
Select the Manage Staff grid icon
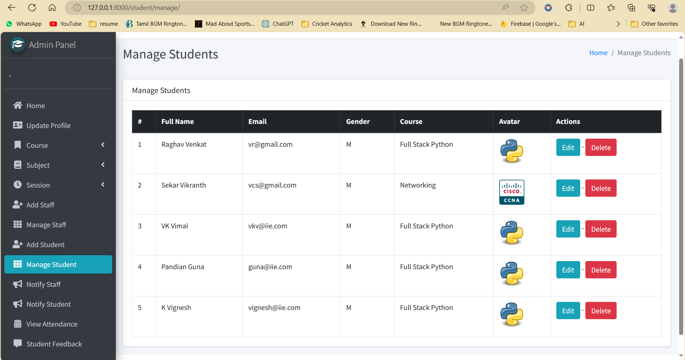(x=18, y=225)
